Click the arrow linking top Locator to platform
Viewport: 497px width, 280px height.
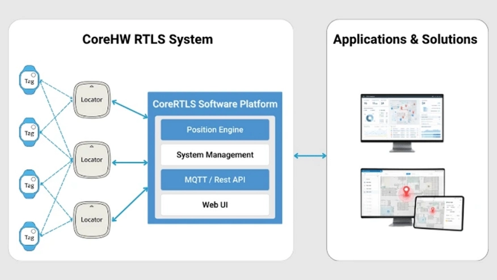(130, 110)
